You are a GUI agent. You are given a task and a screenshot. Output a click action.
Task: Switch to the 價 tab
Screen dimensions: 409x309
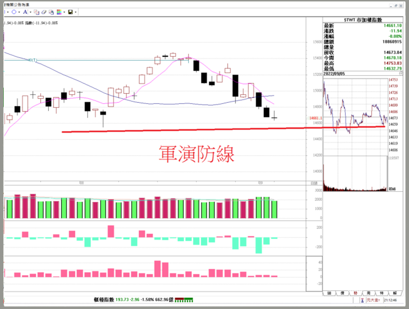tap(342, 293)
